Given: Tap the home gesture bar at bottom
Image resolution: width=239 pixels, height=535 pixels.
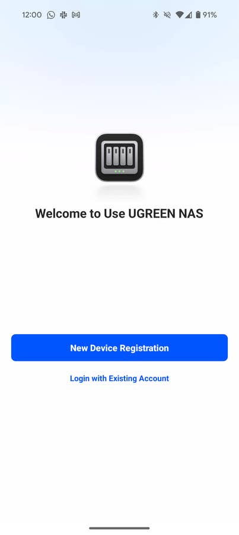Looking at the screenshot, I should point(120,528).
